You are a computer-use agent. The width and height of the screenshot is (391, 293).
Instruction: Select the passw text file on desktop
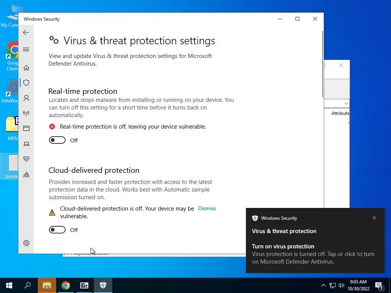(x=10, y=166)
